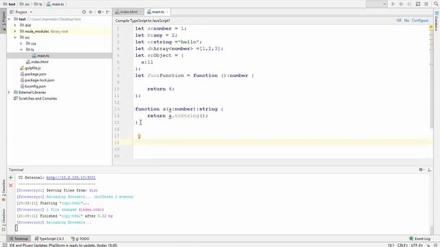The image size is (440, 247).
Task: Open the Favorites side tool window
Action: 3,191
